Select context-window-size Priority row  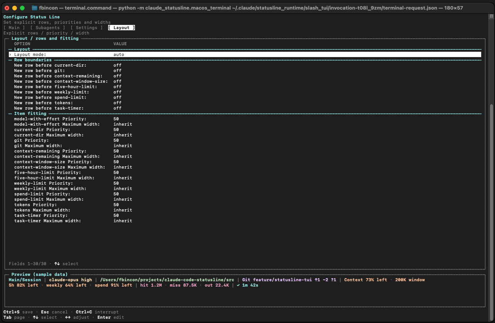coord(245,162)
